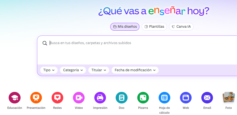Image resolution: width=237 pixels, height=115 pixels.
Task: Select the Redes social media icon
Action: coord(57,98)
